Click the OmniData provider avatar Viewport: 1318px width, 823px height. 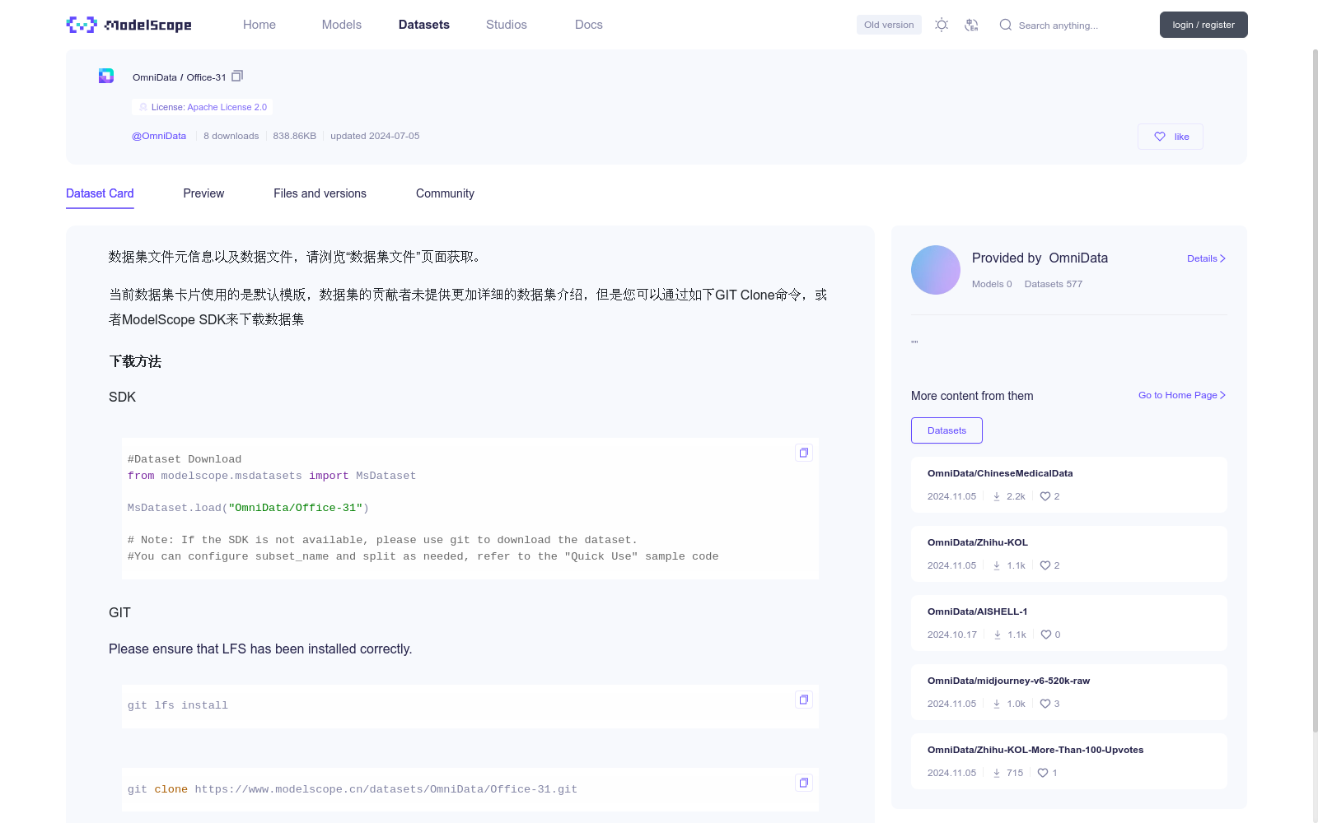click(x=935, y=269)
